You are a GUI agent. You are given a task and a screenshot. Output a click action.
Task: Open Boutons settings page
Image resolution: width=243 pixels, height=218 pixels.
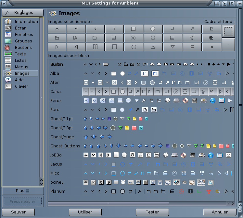[21, 47]
